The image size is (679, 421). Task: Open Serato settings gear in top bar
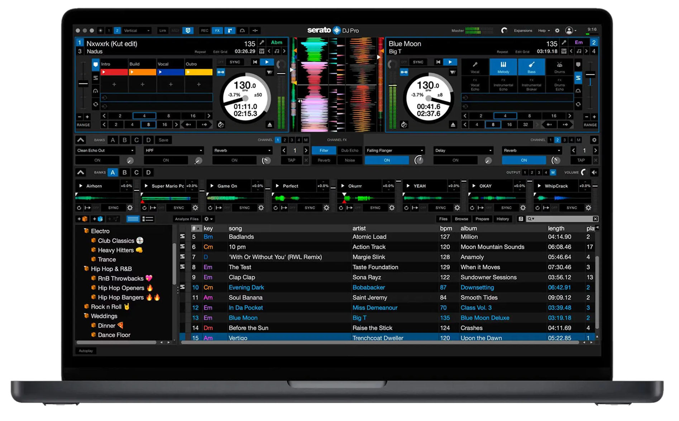(557, 30)
